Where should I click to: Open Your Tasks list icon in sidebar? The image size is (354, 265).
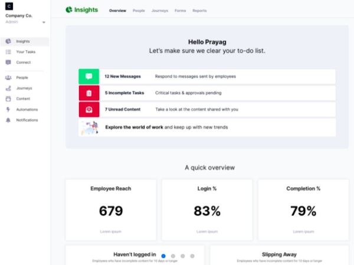8,52
